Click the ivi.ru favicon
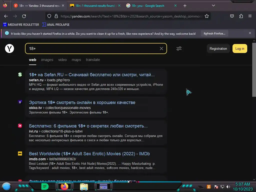This screenshot has height=192, width=256. tap(20, 126)
